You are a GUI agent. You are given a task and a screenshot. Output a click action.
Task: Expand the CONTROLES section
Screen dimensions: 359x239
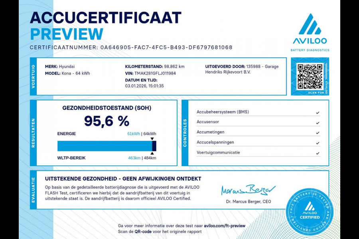pos(184,132)
